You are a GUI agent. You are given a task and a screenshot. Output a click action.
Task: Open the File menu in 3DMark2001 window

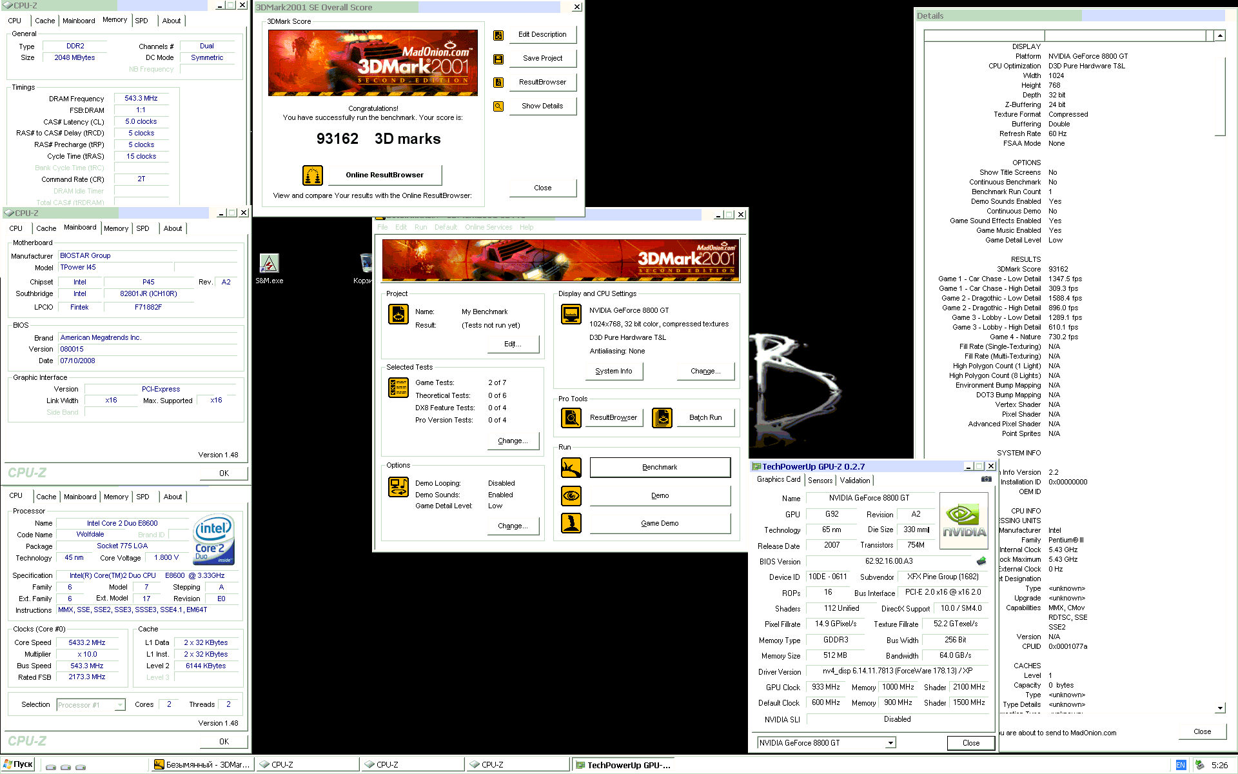pyautogui.click(x=382, y=227)
